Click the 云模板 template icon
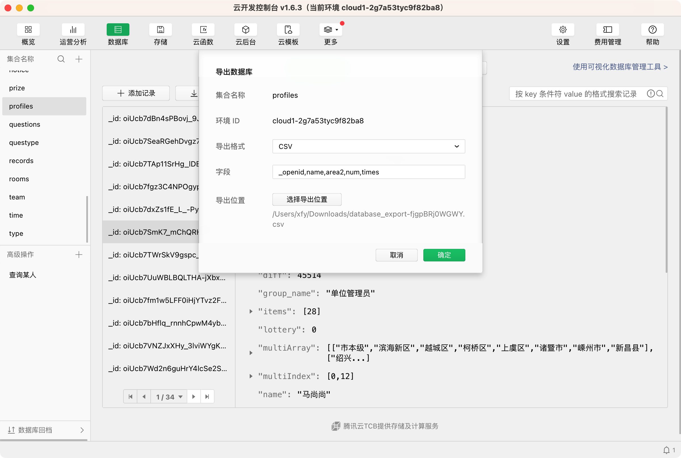The height and width of the screenshot is (458, 681). coord(288,30)
